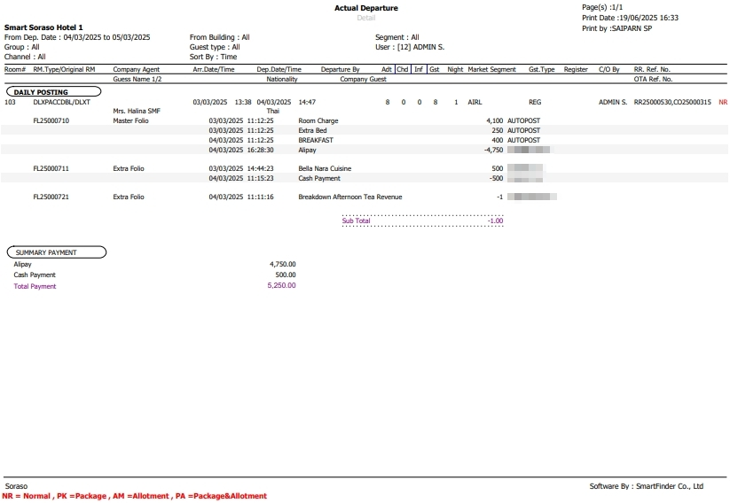Screen dimensions: 730x503
Task: Click the Actual Departure report title
Action: [x=365, y=8]
